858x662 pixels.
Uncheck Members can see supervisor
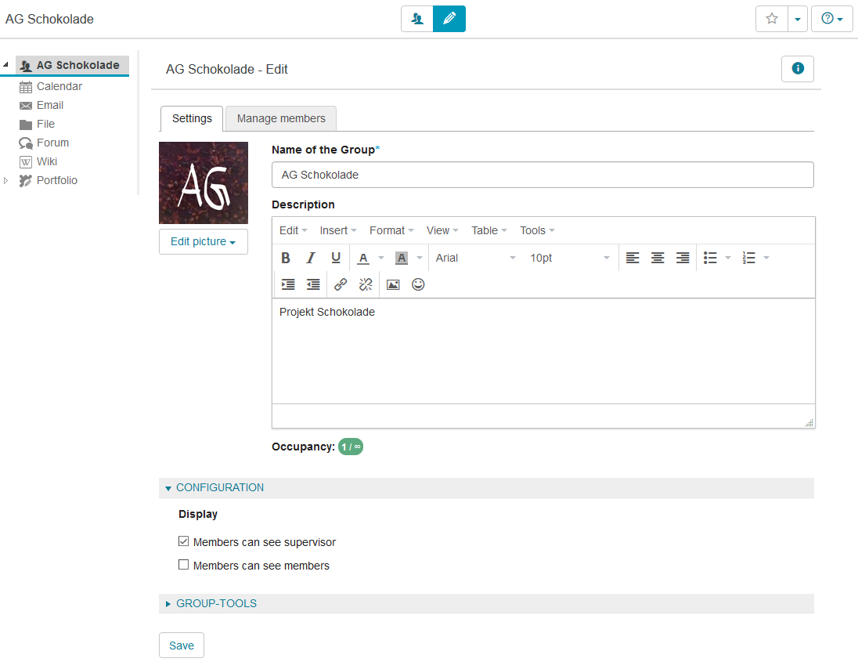pos(184,541)
